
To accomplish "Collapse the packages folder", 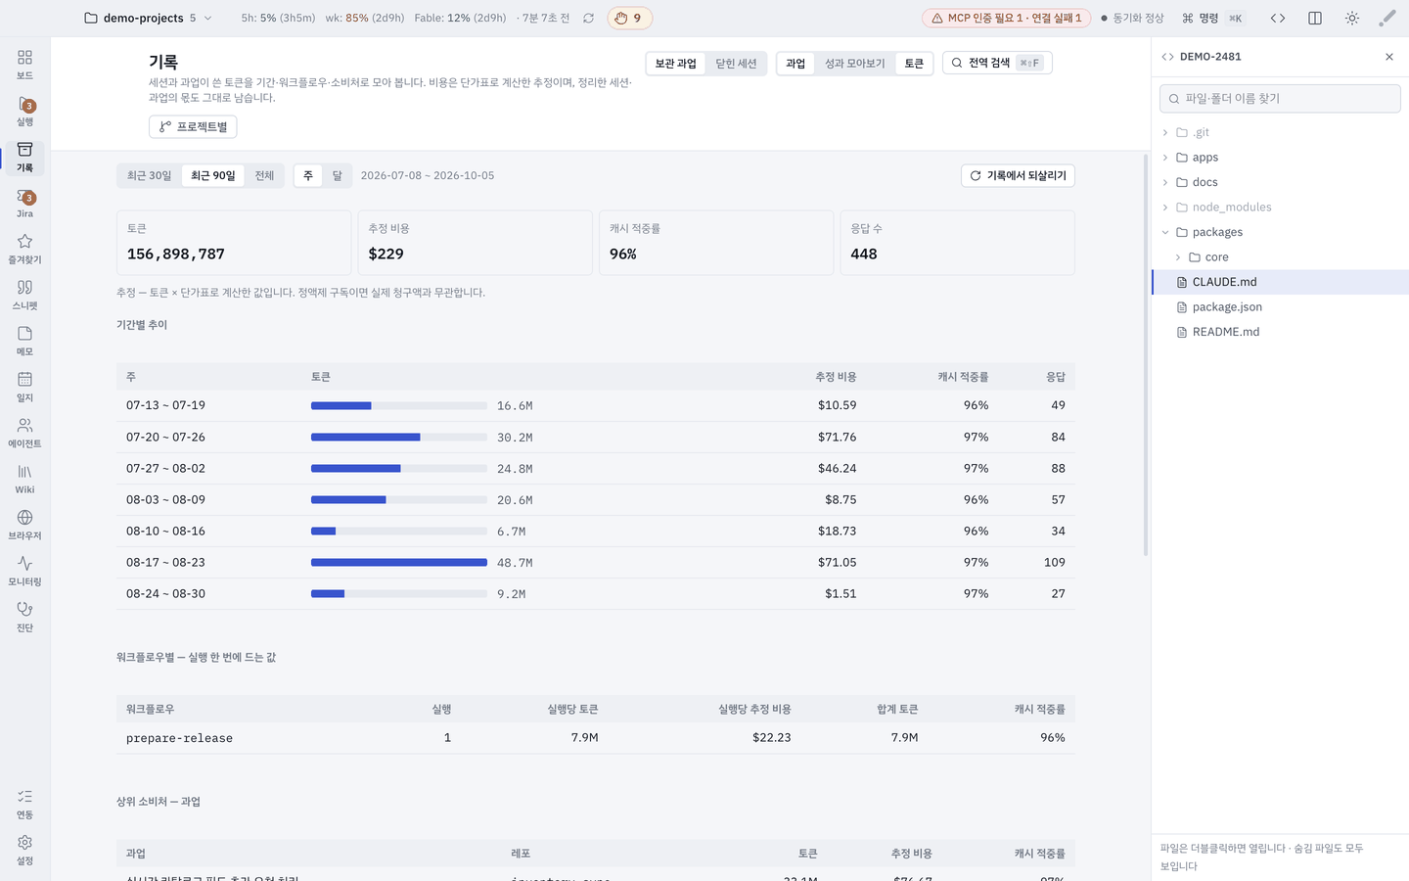I will (x=1280, y=232).
